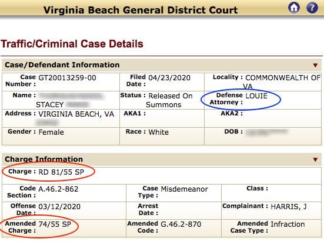Select the status Released On Summons
Image resolution: width=324 pixels, height=242 pixels.
(171, 100)
